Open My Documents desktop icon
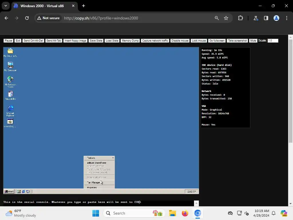This screenshot has width=293, height=220. [x=10, y=52]
